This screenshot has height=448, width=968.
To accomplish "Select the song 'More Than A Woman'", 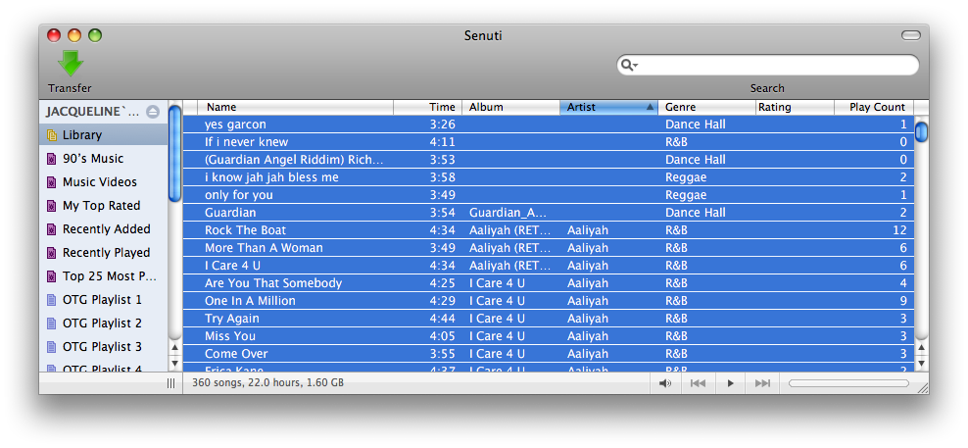I will (549, 248).
